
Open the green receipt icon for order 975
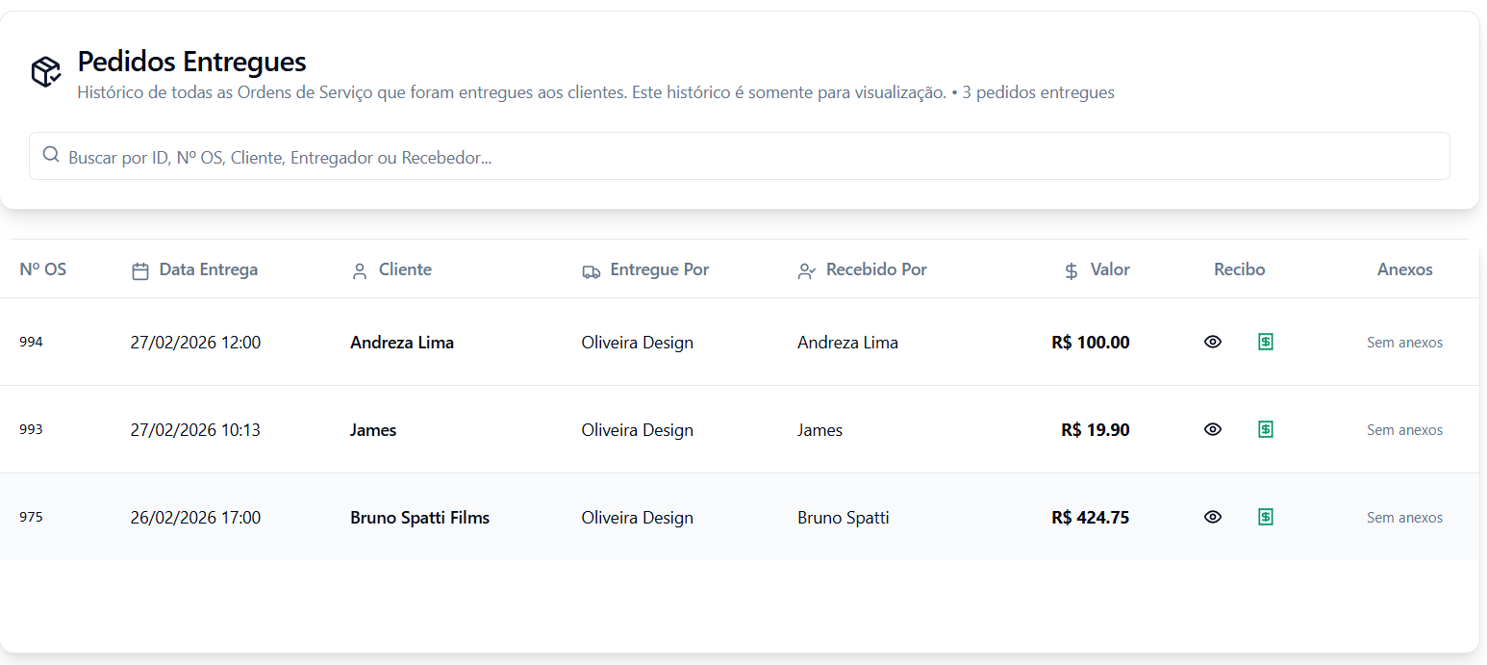[x=1266, y=517]
